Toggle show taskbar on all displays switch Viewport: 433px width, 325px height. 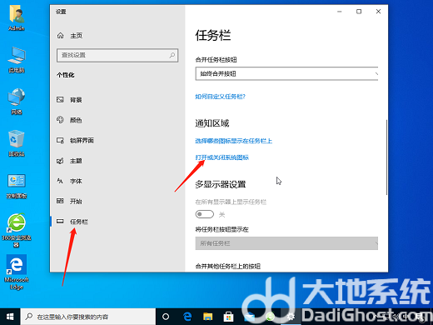point(205,214)
